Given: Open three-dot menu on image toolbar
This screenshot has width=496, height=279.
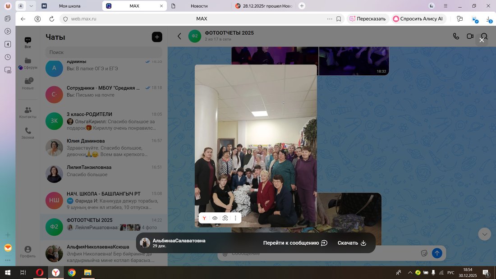Looking at the screenshot, I should click(x=235, y=218).
